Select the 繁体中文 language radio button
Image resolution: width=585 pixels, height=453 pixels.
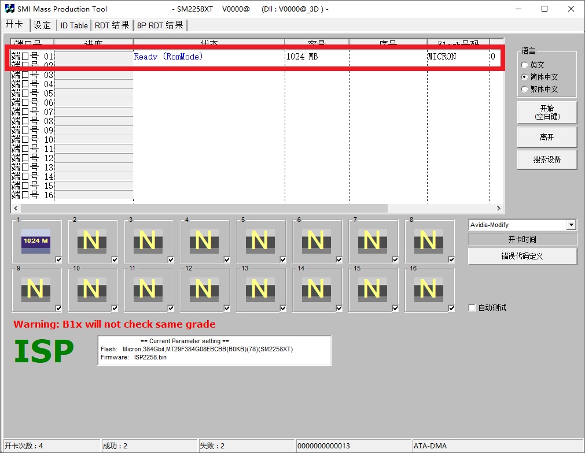tap(525, 90)
